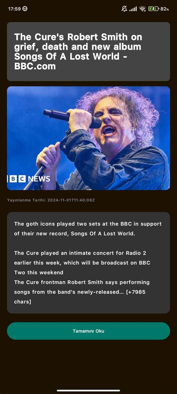The width and height of the screenshot is (177, 394).
Task: Tap the BBC.com text in the headline
Action: click(x=35, y=66)
